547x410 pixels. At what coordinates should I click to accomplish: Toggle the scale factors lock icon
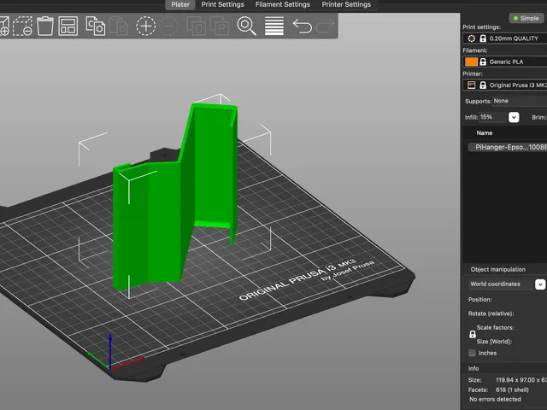point(473,334)
